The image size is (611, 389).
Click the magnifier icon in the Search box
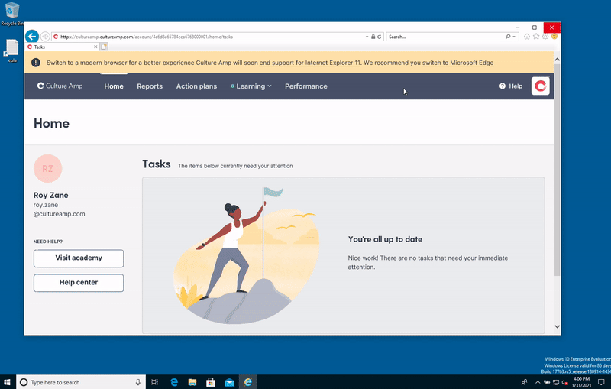coord(508,37)
